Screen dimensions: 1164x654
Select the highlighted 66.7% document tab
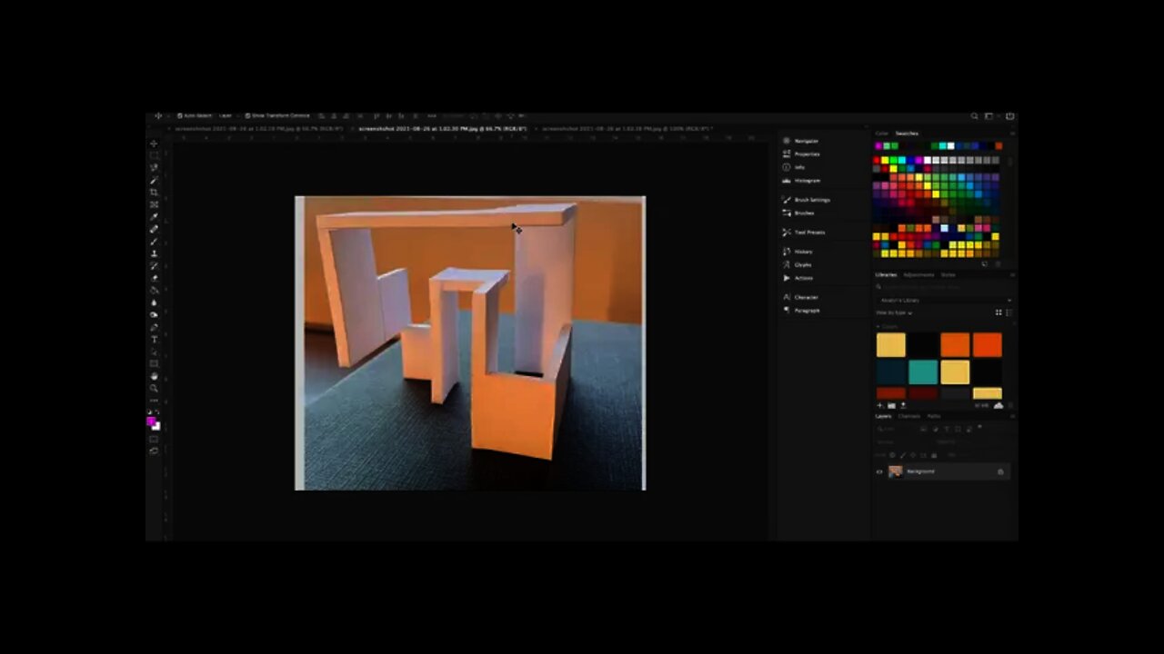point(442,129)
